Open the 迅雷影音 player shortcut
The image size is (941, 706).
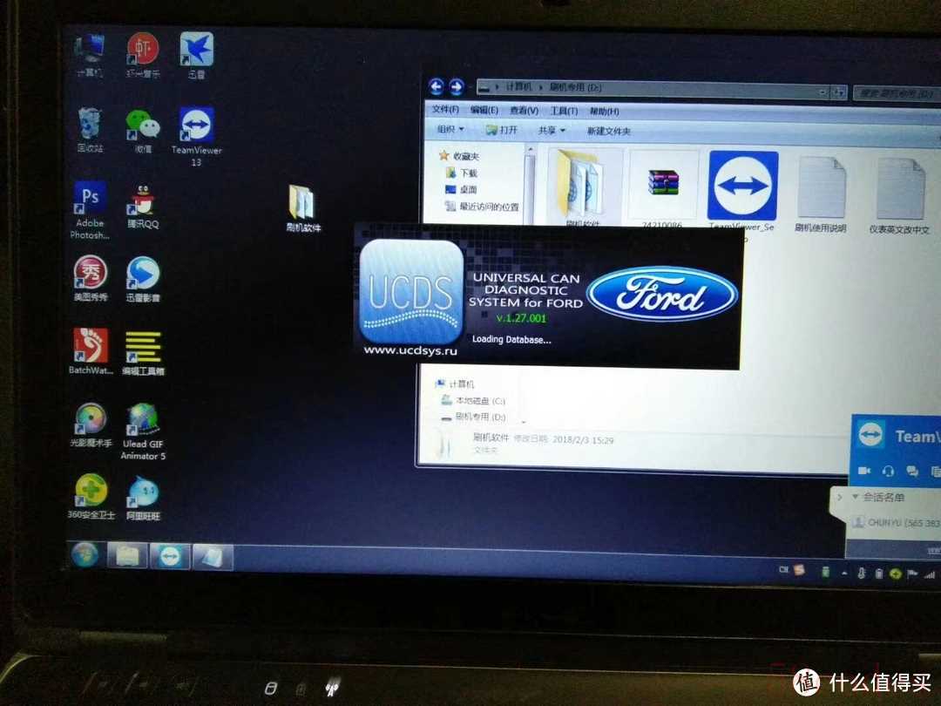pyautogui.click(x=143, y=279)
